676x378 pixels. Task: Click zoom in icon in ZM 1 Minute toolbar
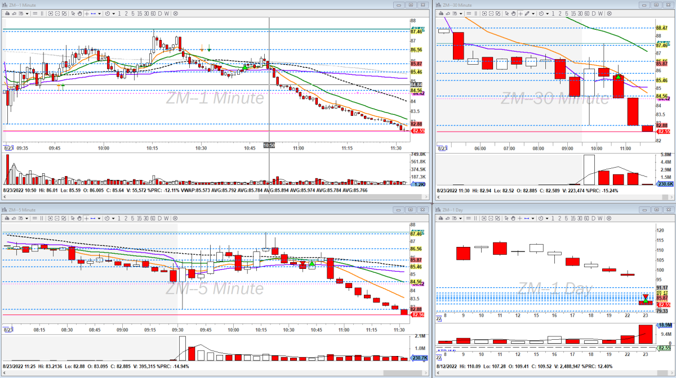pyautogui.click(x=50, y=13)
